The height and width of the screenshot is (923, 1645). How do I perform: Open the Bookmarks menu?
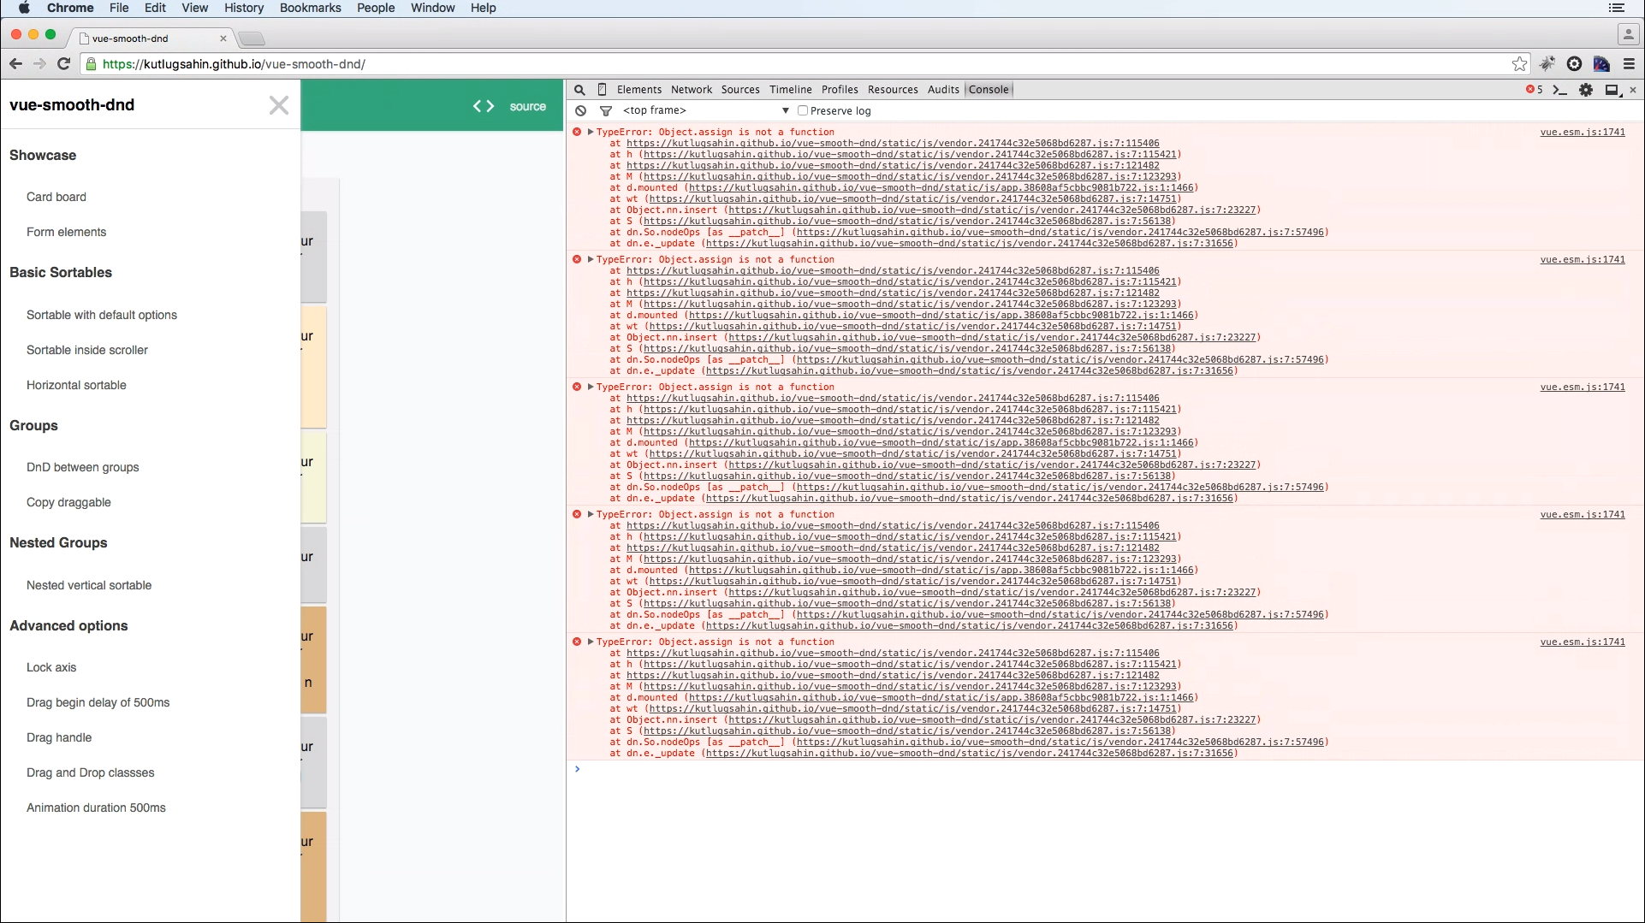[x=310, y=8]
